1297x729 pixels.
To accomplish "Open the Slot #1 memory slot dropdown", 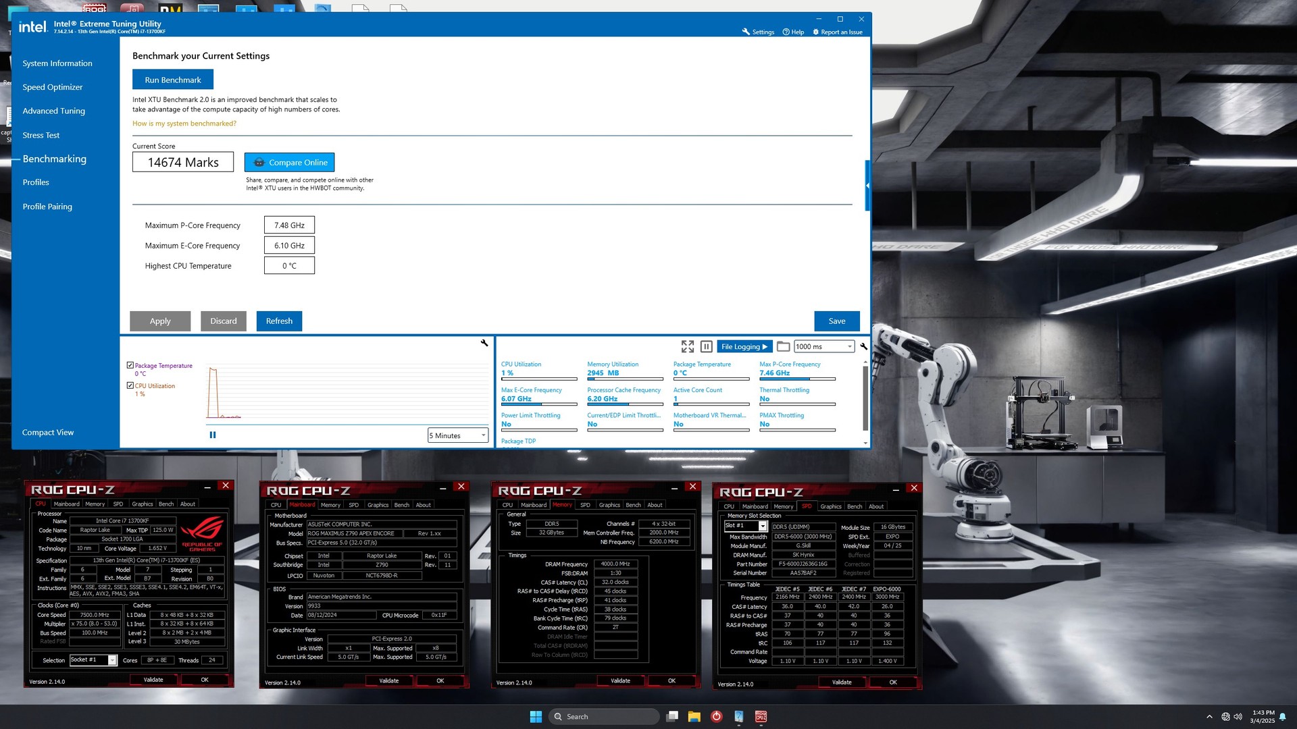I will 746,526.
